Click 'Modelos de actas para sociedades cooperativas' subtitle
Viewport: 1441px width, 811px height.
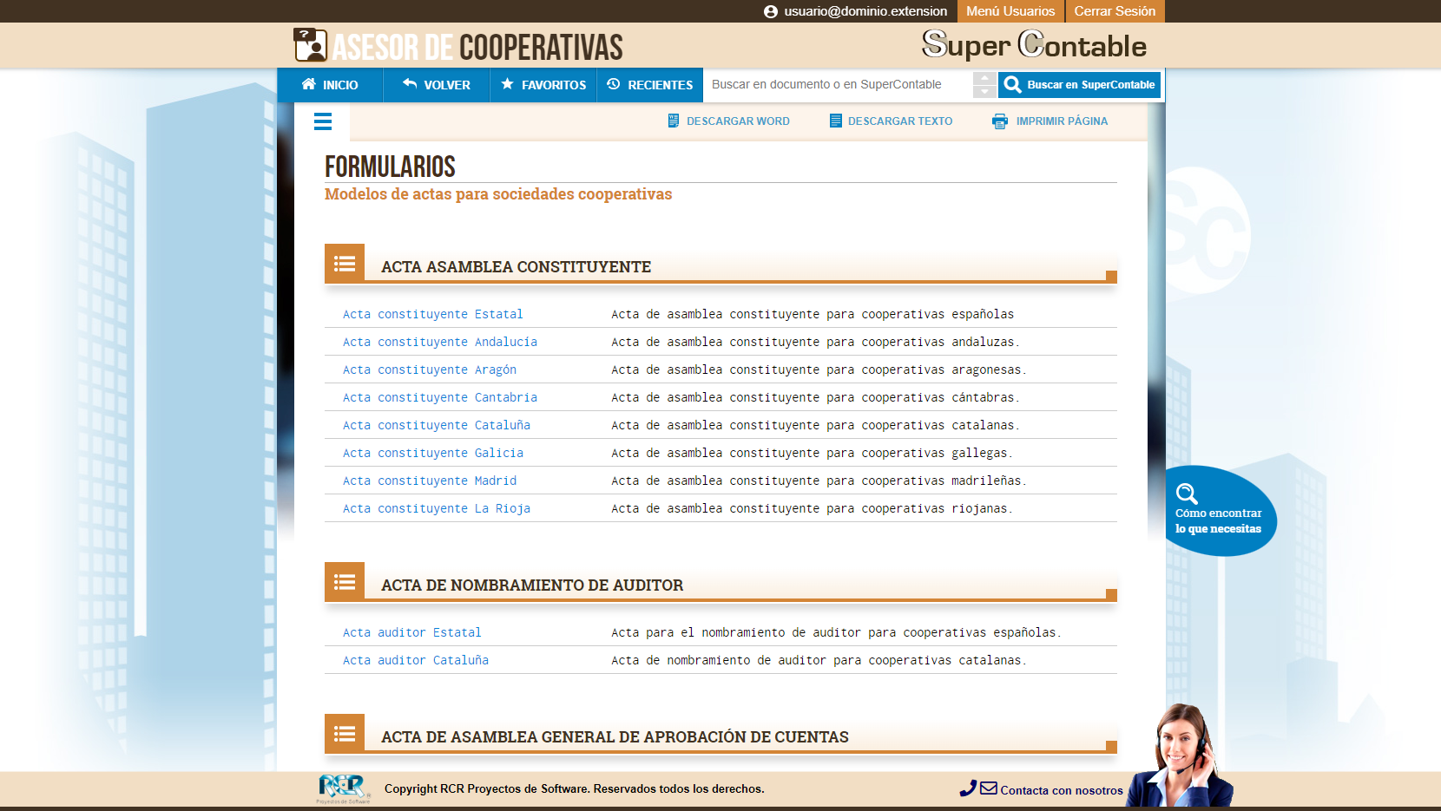(x=498, y=194)
